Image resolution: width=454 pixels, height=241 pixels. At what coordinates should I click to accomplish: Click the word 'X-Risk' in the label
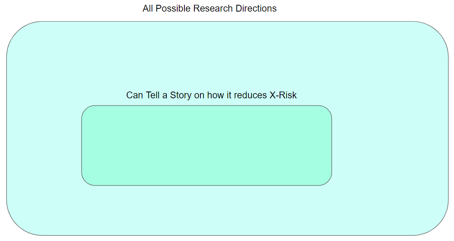tap(283, 95)
